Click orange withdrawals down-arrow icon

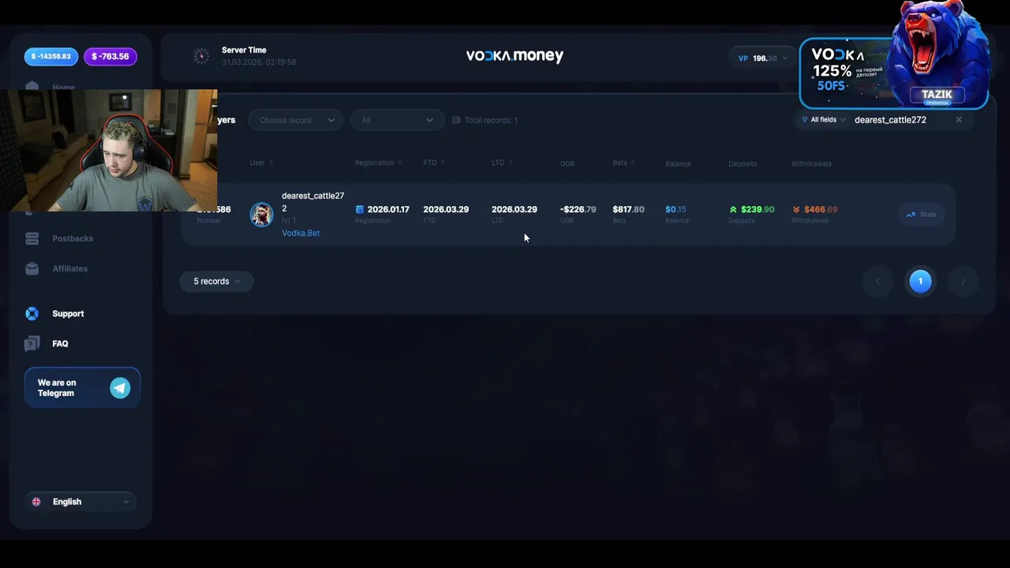pyautogui.click(x=796, y=209)
